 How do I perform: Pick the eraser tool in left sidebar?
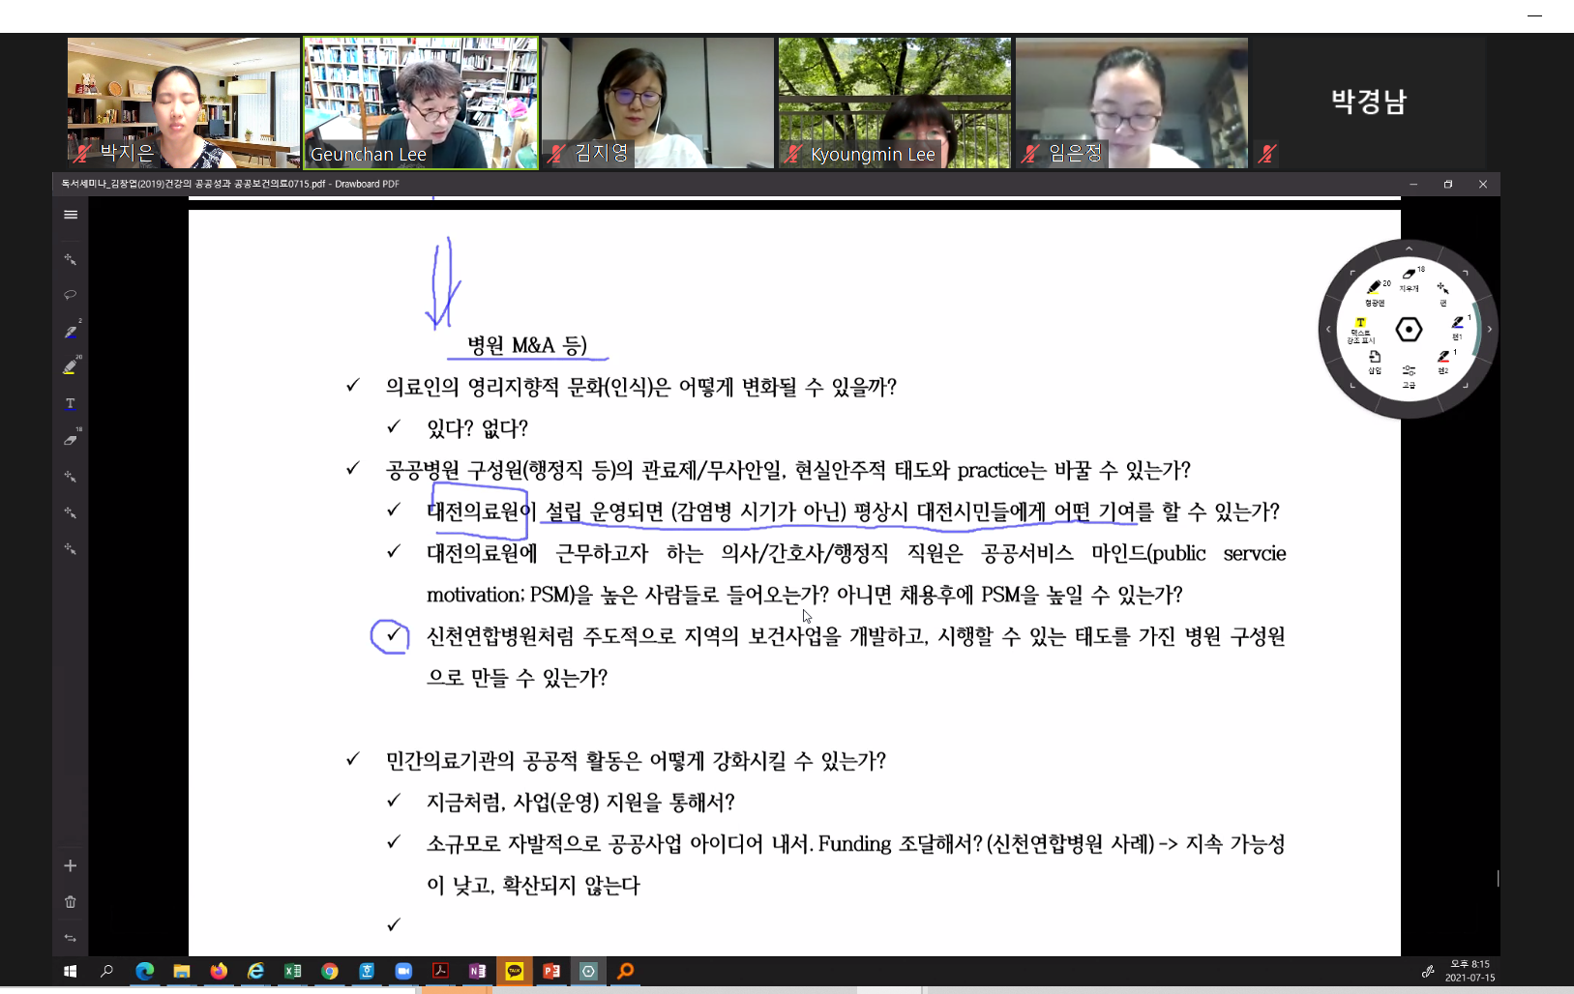tap(71, 440)
